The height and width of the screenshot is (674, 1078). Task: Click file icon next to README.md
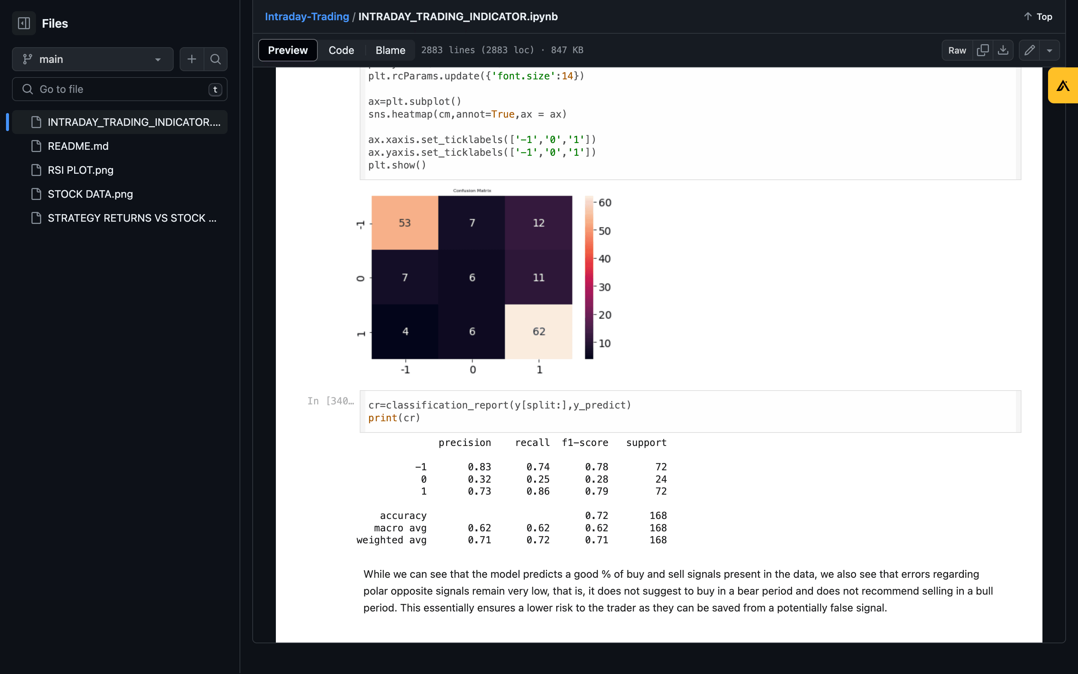(36, 146)
